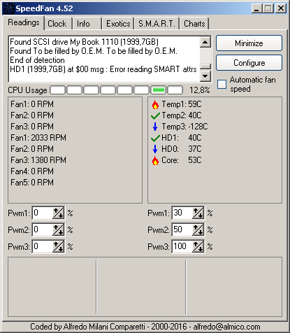The height and width of the screenshot is (333, 290).
Task: Click the green active CPU usage bar
Action: [159, 90]
